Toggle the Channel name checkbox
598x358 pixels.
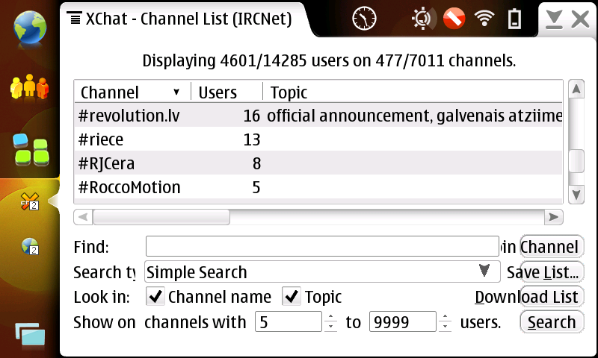click(x=155, y=297)
